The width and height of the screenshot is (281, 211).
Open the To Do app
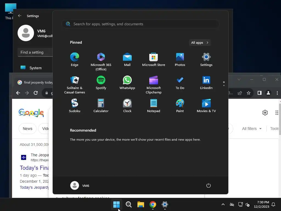pyautogui.click(x=180, y=83)
